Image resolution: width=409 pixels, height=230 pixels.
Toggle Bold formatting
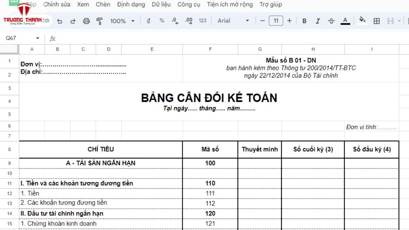305,21
